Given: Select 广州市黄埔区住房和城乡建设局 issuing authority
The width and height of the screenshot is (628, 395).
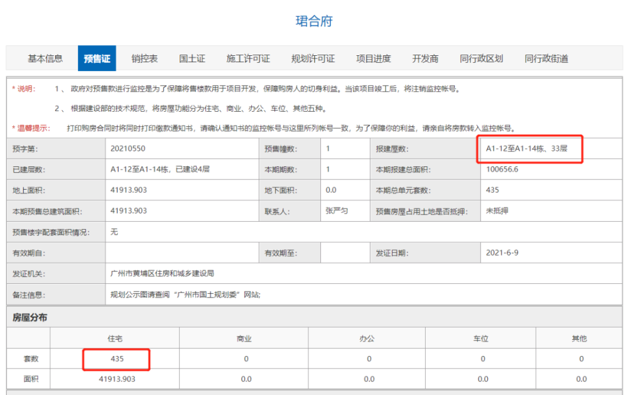Looking at the screenshot, I should point(162,274).
